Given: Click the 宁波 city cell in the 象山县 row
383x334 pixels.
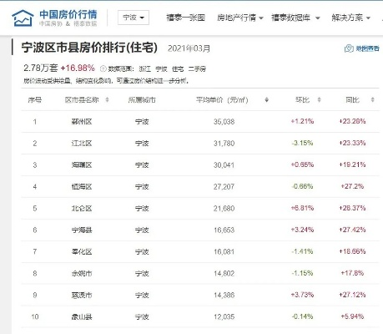Looking at the screenshot, I should (142, 316).
